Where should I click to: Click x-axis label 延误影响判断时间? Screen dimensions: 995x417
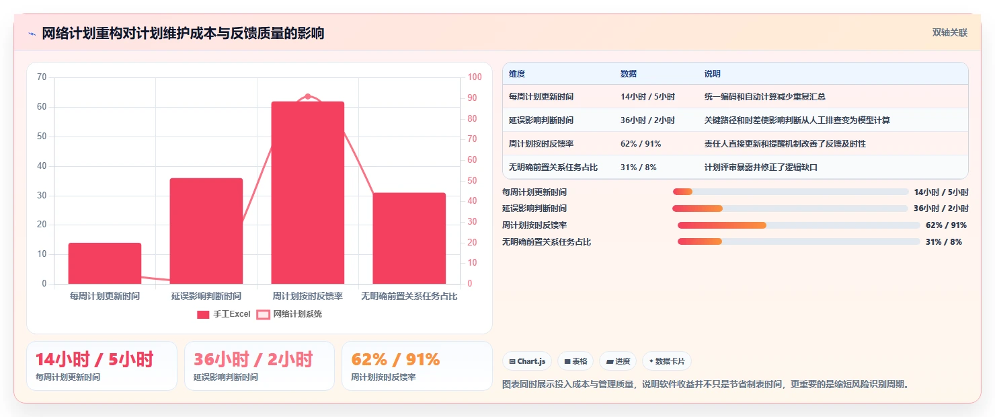[x=206, y=296]
